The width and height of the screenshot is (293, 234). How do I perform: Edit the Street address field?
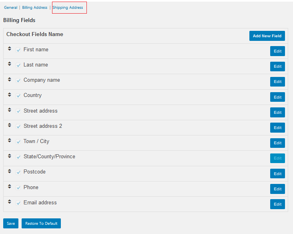[277, 113]
